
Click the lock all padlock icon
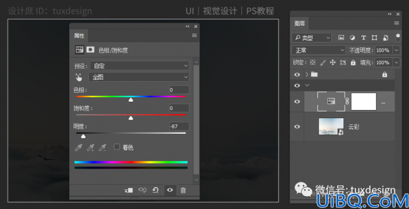pyautogui.click(x=353, y=63)
